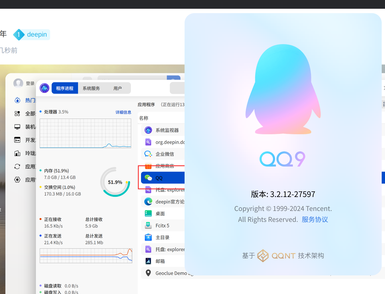Select the 程序进程 tab
385x294 pixels.
click(x=65, y=88)
